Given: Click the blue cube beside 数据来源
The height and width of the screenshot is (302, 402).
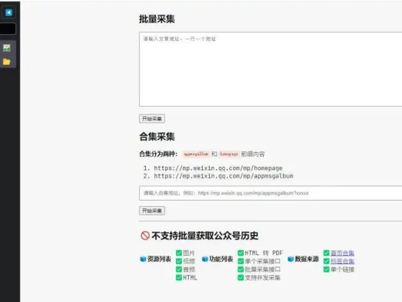Looking at the screenshot, I should (290, 259).
